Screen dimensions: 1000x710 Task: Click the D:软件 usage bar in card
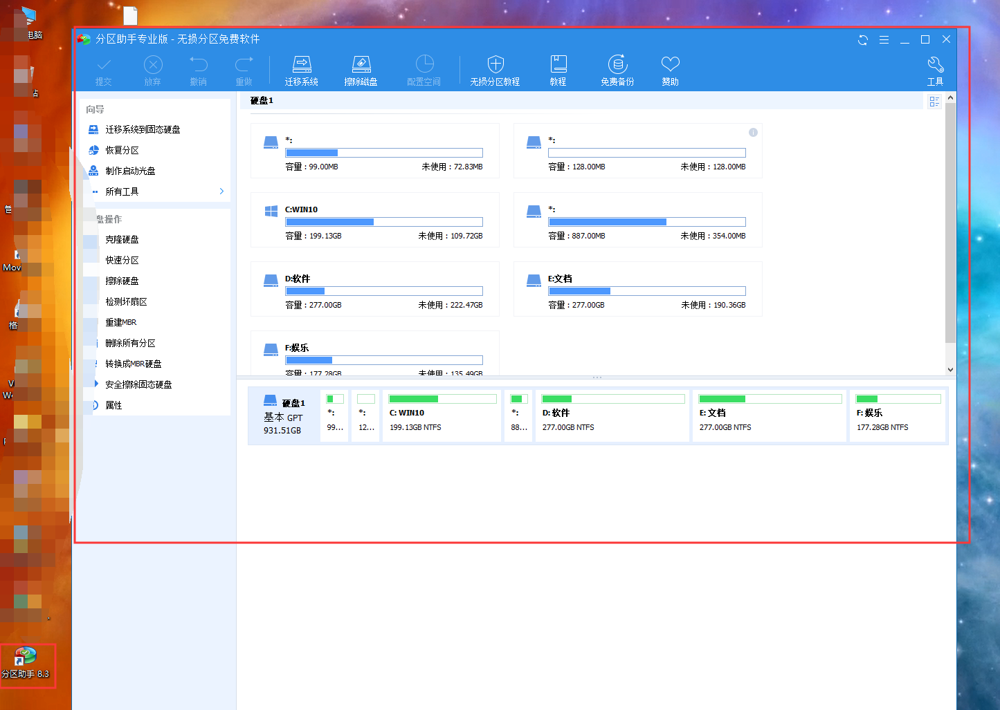click(x=384, y=291)
